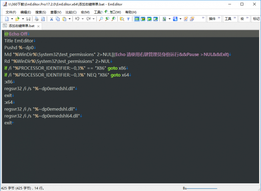The width and height of the screenshot is (261, 191).
Task: Open the 比较(C) menu
Action: (71, 12)
